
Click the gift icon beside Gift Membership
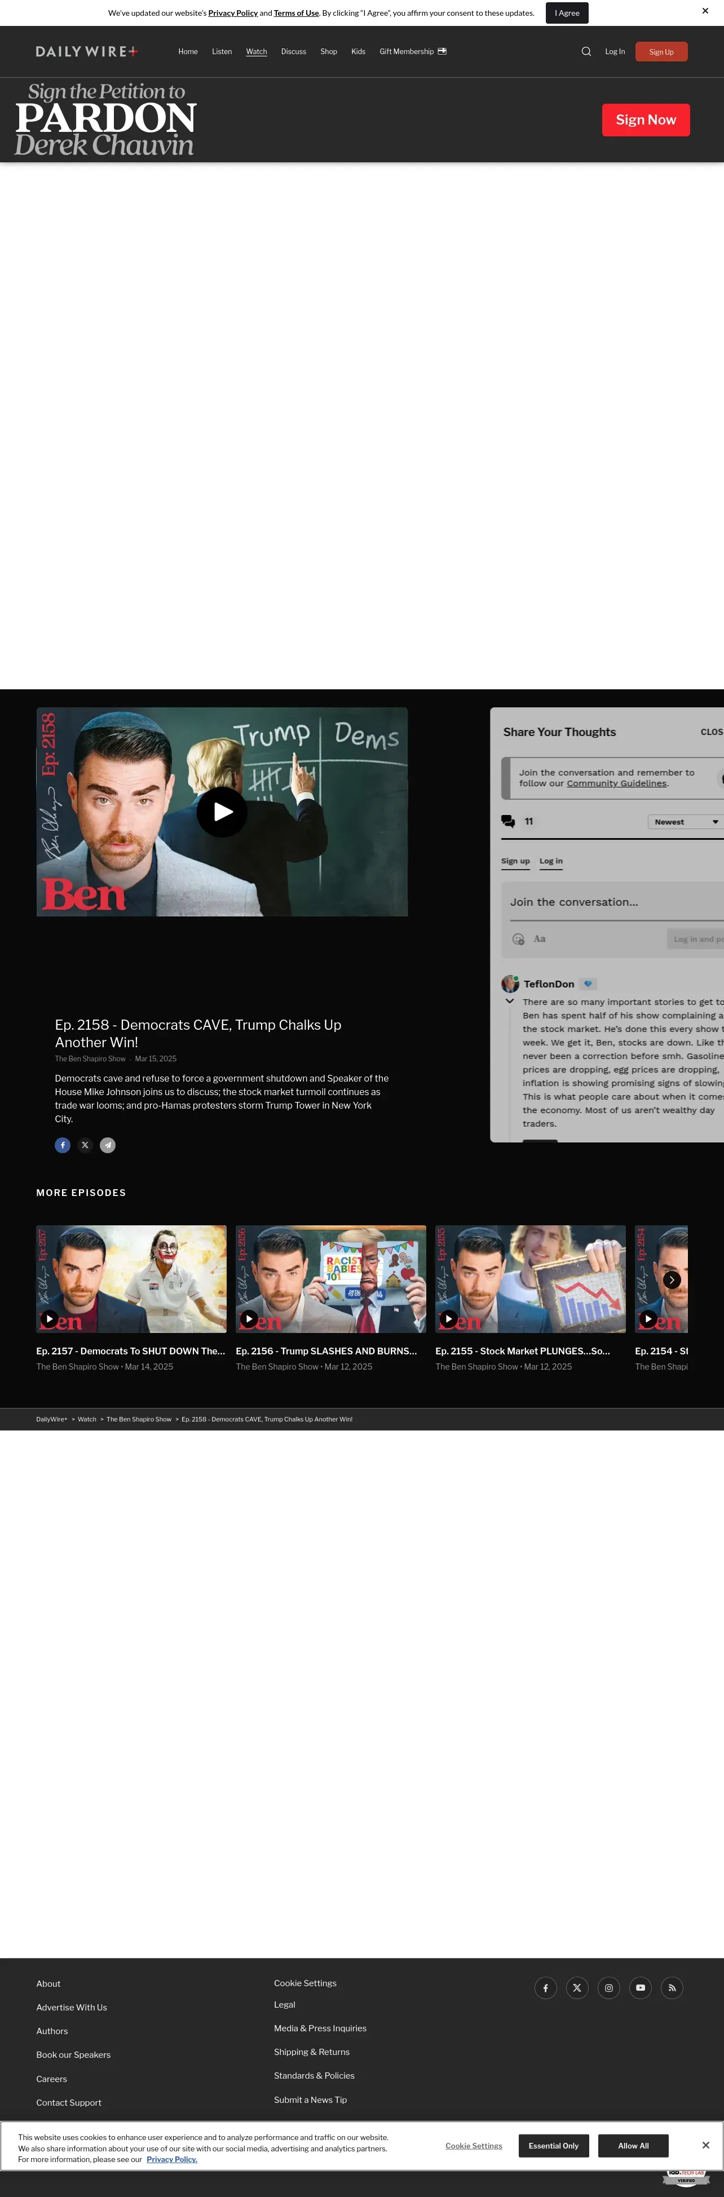(442, 51)
